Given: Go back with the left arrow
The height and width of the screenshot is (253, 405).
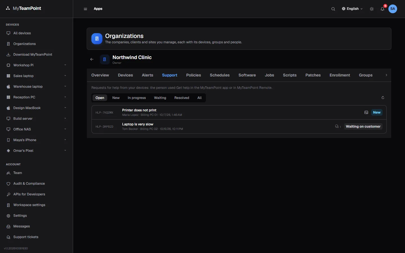Looking at the screenshot, I should coord(92,59).
